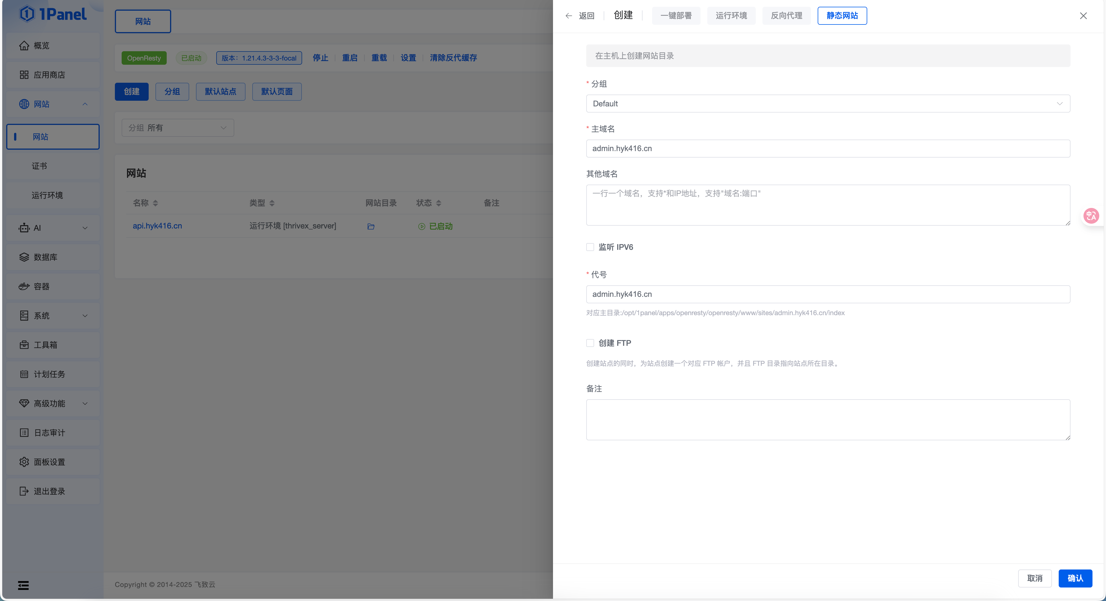
Task: Click the 其他域名 textarea
Action: point(828,205)
